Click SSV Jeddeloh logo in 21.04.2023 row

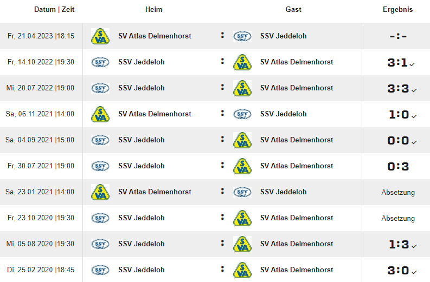coord(242,36)
